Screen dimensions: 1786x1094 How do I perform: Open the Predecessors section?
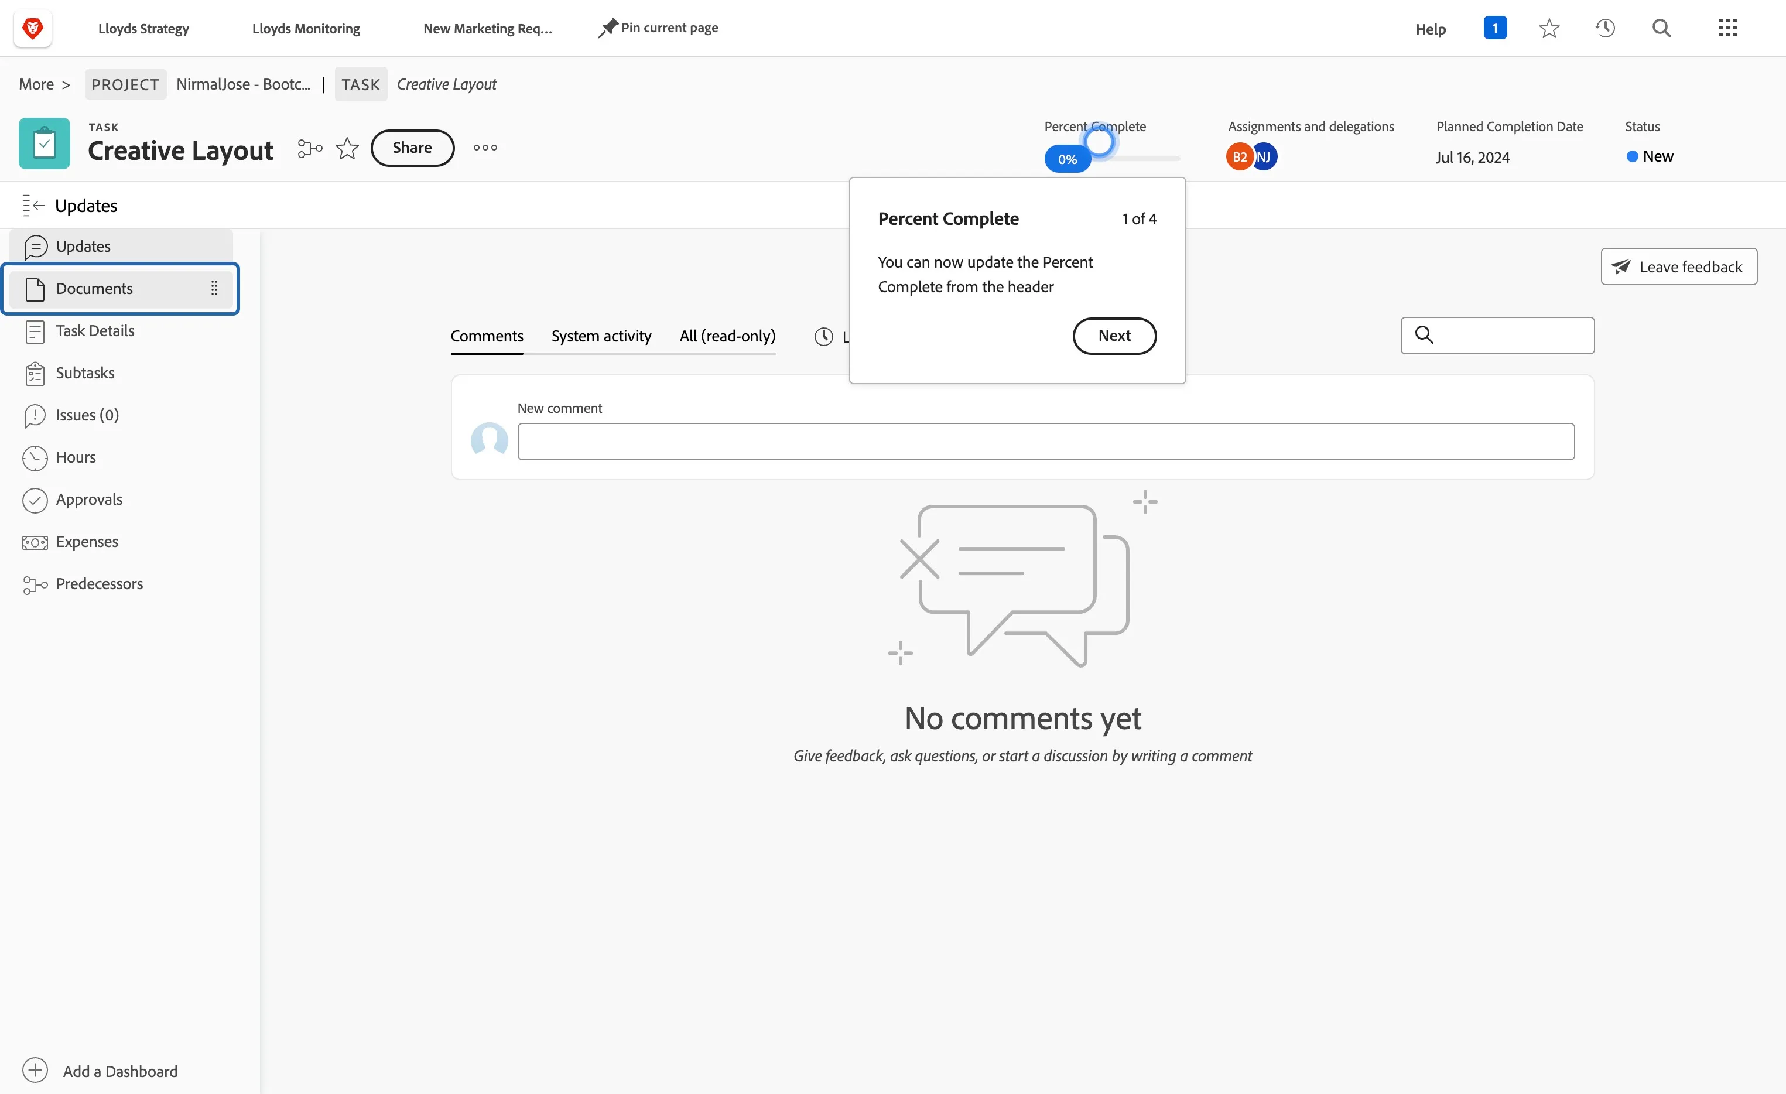click(121, 584)
